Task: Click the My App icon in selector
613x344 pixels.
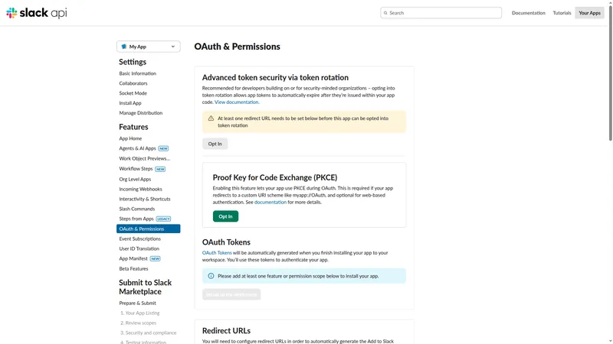Action: 124,47
